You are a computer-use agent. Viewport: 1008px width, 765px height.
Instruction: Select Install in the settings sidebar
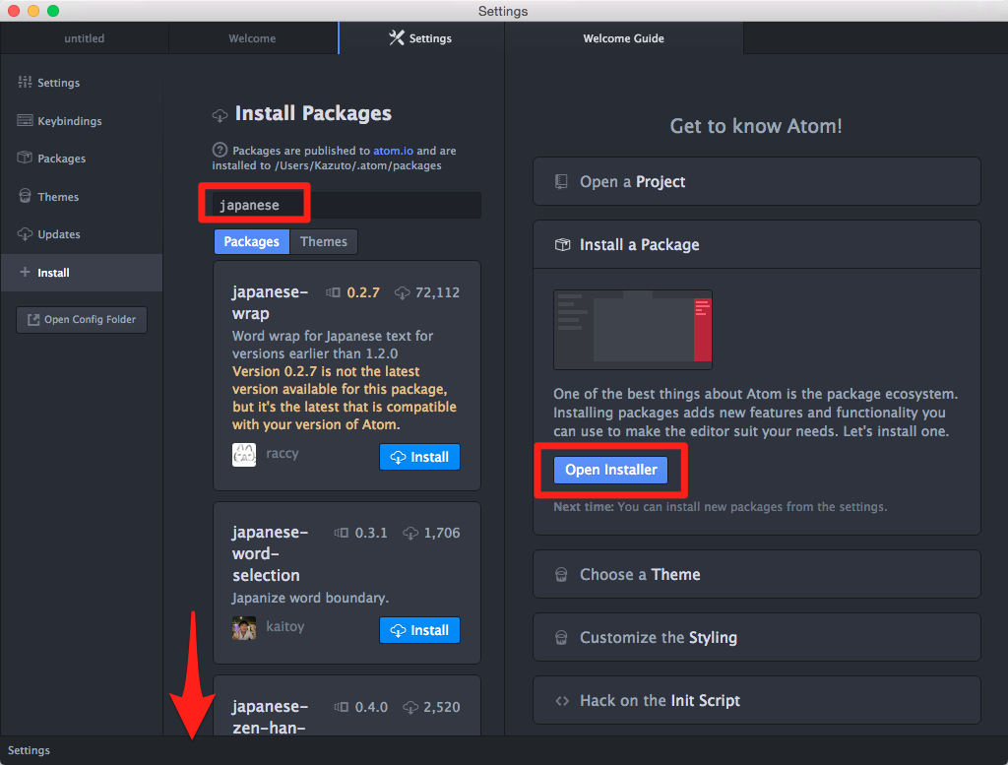click(x=81, y=273)
